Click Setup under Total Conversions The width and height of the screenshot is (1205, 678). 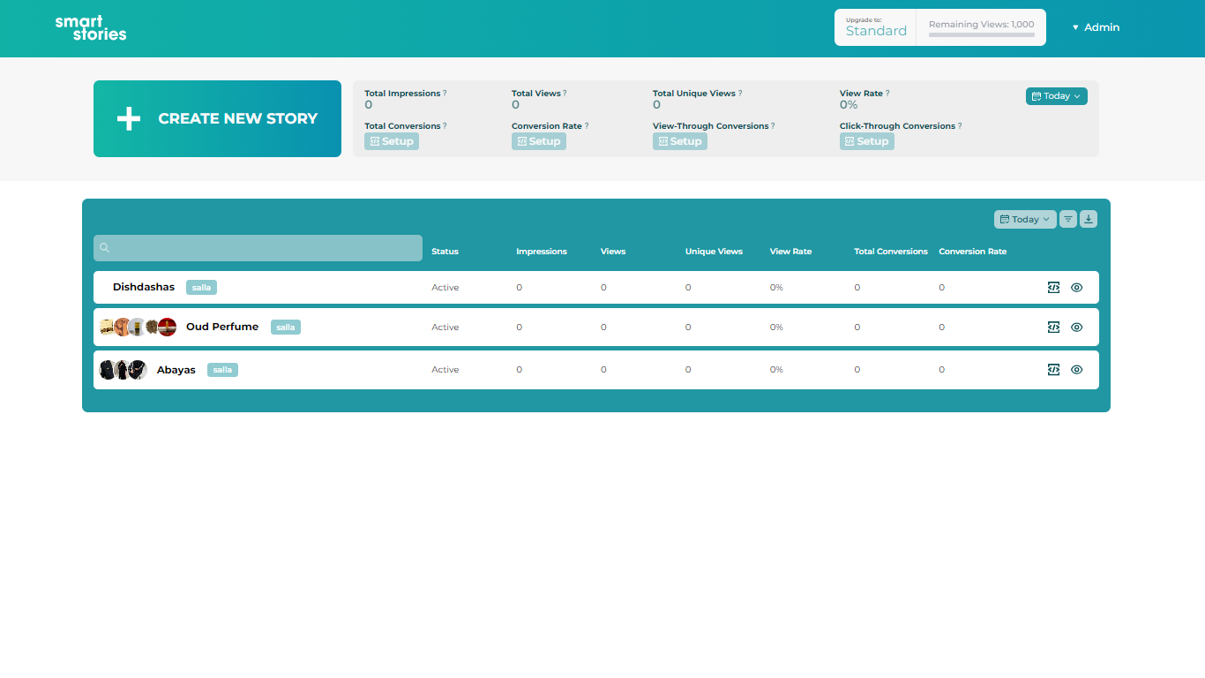coord(392,141)
